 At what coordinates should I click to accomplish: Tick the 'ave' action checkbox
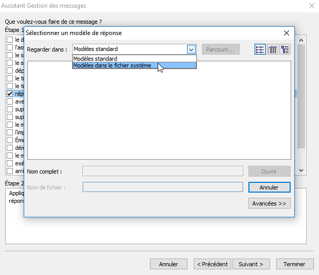coord(10,101)
